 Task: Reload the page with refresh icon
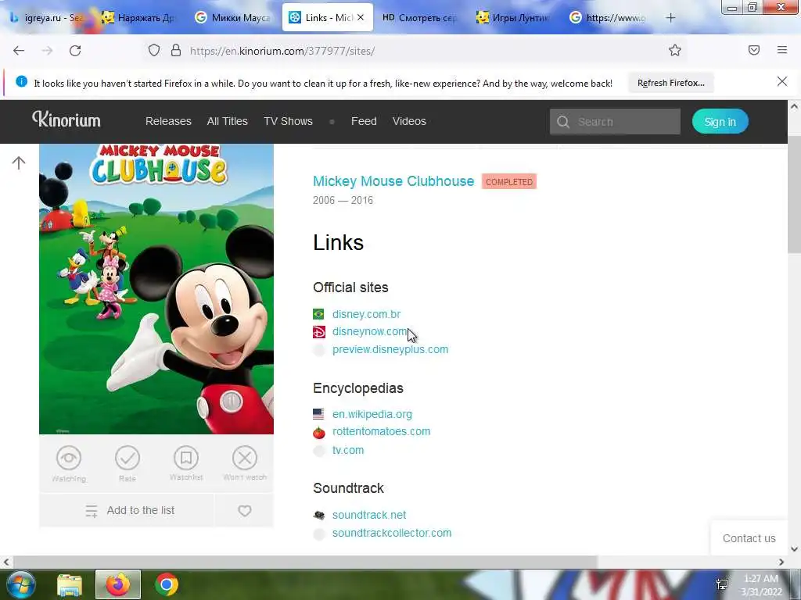(x=75, y=51)
